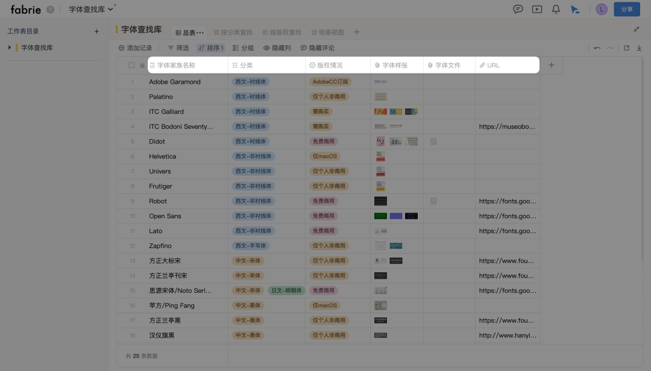The image size is (651, 371).
Task: Switch to the 相册视图 tab
Action: (327, 33)
